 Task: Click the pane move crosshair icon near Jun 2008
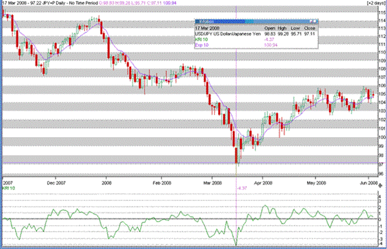pos(380,186)
